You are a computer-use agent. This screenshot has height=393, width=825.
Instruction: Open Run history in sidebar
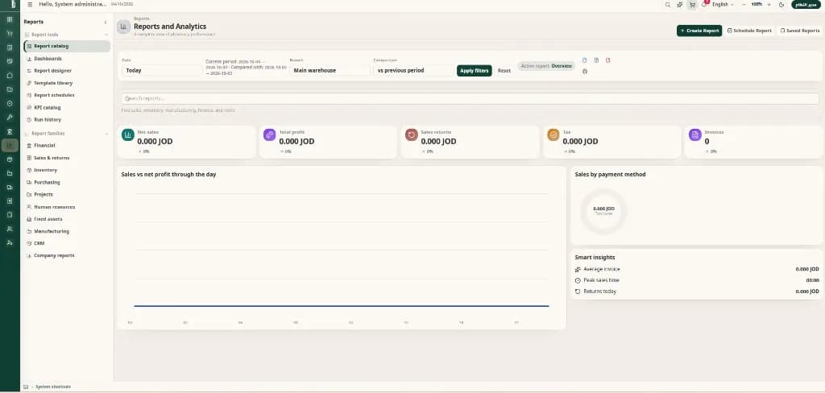[x=67, y=119]
